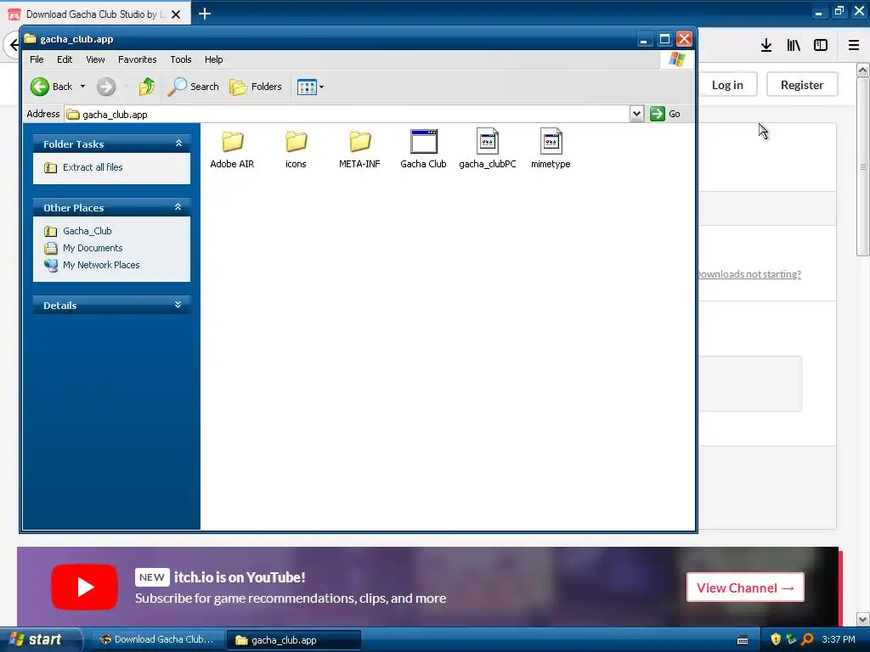The height and width of the screenshot is (652, 870).
Task: Select the Download Gacha Club Studio tab
Action: click(x=95, y=14)
